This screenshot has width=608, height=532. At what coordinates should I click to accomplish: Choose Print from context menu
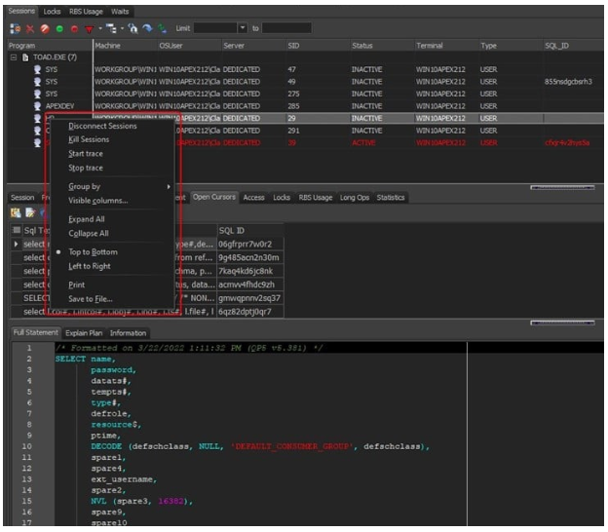tap(76, 285)
